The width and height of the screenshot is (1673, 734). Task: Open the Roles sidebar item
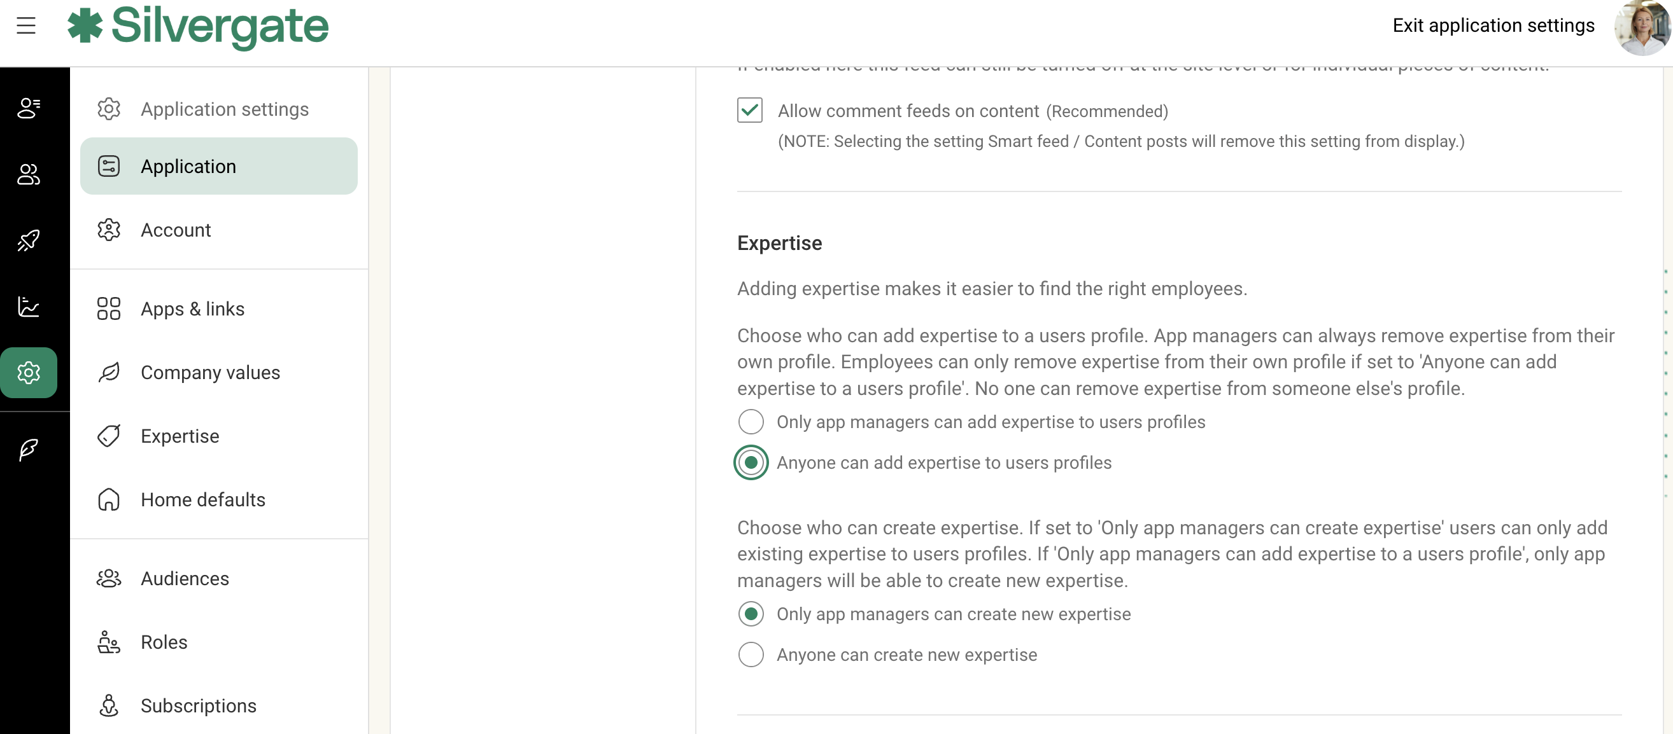(x=164, y=642)
